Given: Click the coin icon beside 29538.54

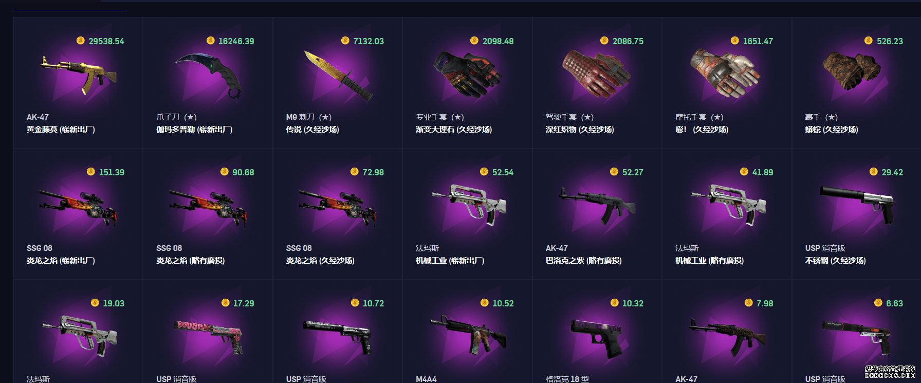Looking at the screenshot, I should (x=81, y=41).
